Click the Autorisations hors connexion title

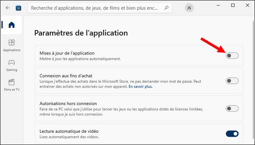pyautogui.click(x=68, y=104)
